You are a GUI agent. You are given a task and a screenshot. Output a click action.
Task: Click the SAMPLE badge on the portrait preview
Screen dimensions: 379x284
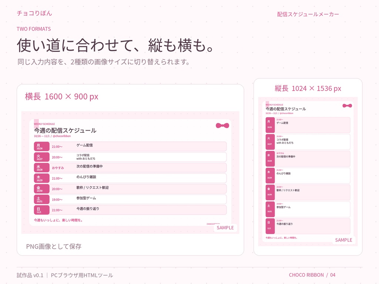343,240
